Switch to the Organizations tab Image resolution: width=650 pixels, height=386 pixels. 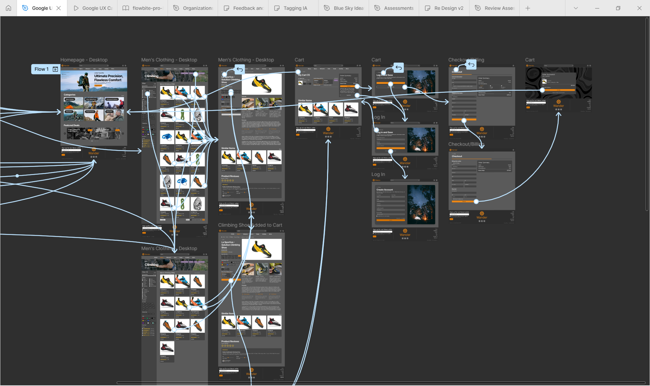(x=193, y=8)
